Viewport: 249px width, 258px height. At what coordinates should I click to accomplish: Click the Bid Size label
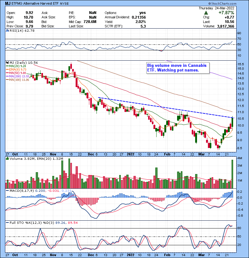point(48,26)
